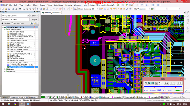Click the Cut scissors icon
Image resolution: width=190 pixels, height=106 pixels.
click(37, 9)
